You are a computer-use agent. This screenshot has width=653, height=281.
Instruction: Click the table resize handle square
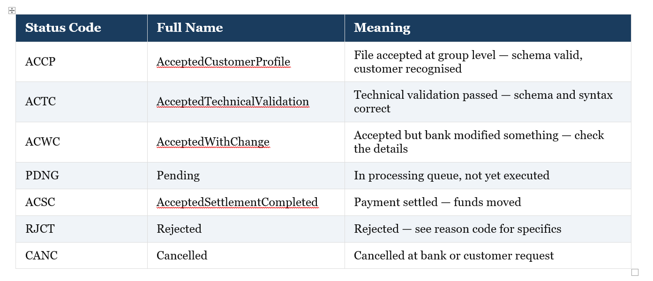[x=635, y=273]
